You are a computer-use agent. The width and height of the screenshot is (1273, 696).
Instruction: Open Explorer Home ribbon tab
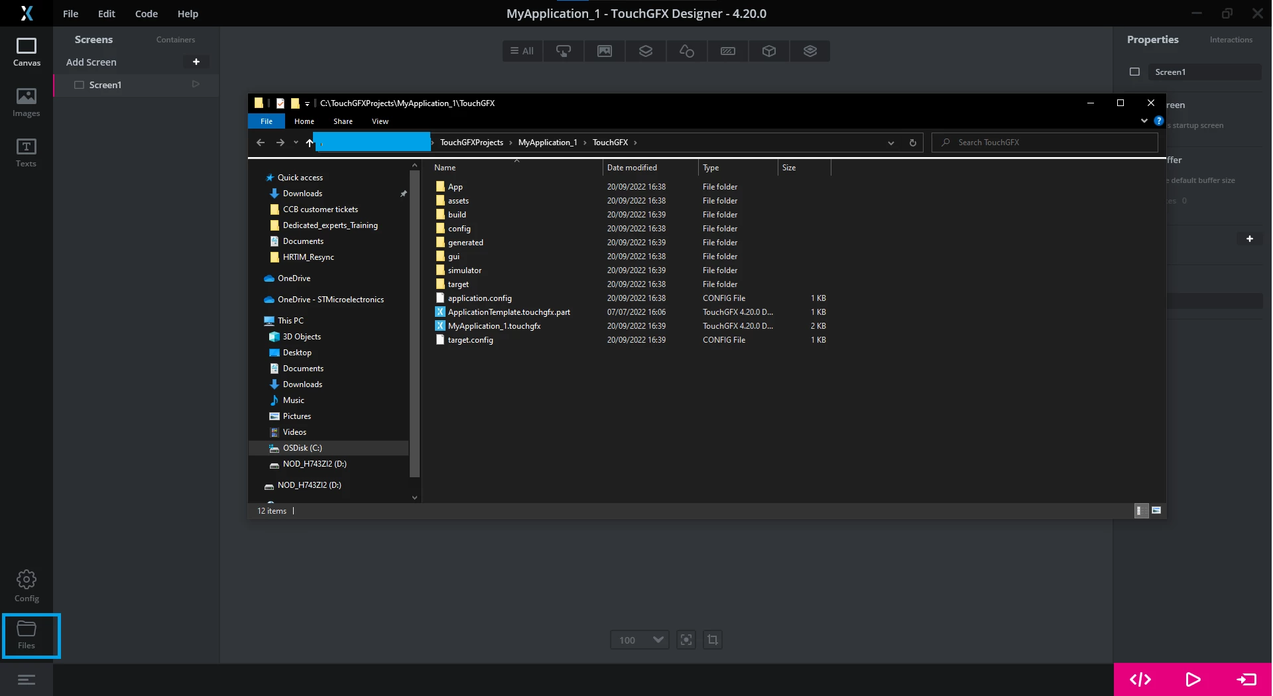click(x=304, y=121)
